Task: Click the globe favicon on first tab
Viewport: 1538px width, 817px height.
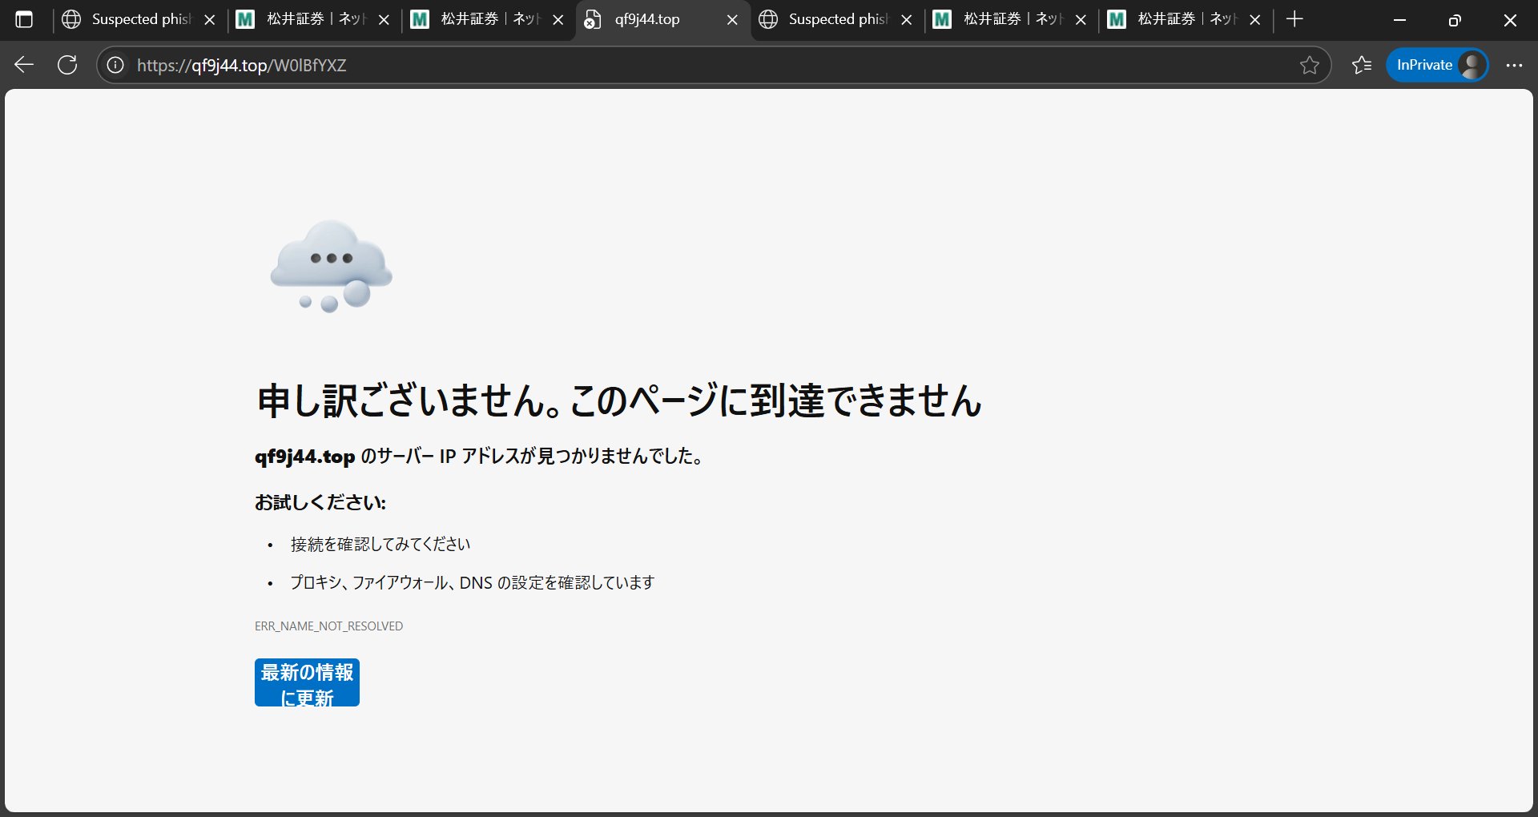Action: point(71,19)
